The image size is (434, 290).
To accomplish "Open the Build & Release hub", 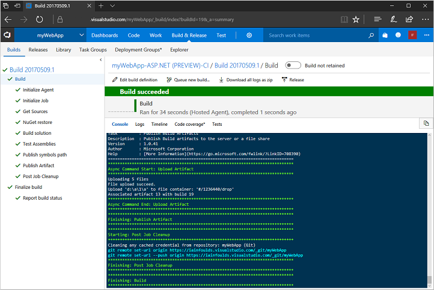I will point(189,35).
